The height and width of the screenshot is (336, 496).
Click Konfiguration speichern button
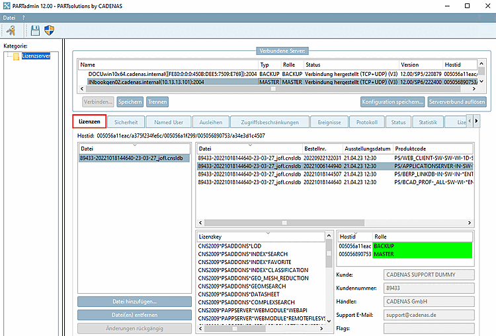tap(393, 102)
